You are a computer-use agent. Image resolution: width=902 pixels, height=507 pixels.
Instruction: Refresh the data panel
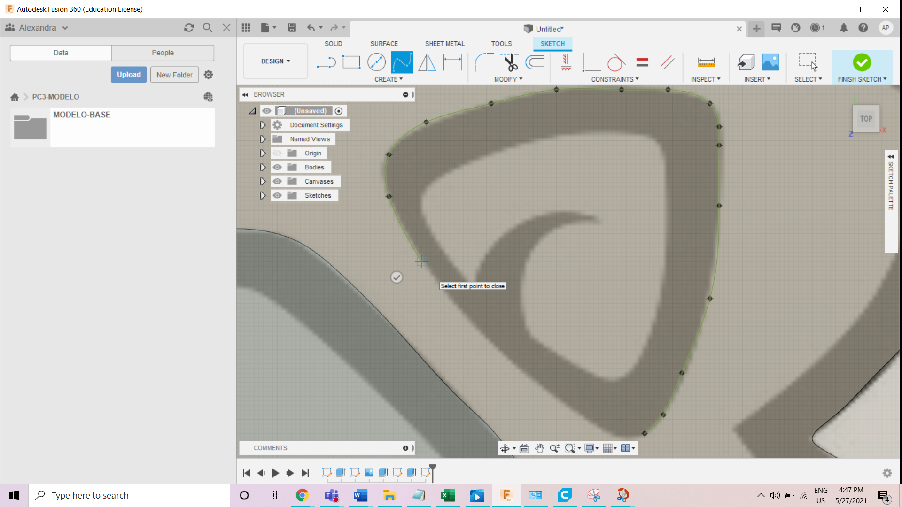click(189, 28)
